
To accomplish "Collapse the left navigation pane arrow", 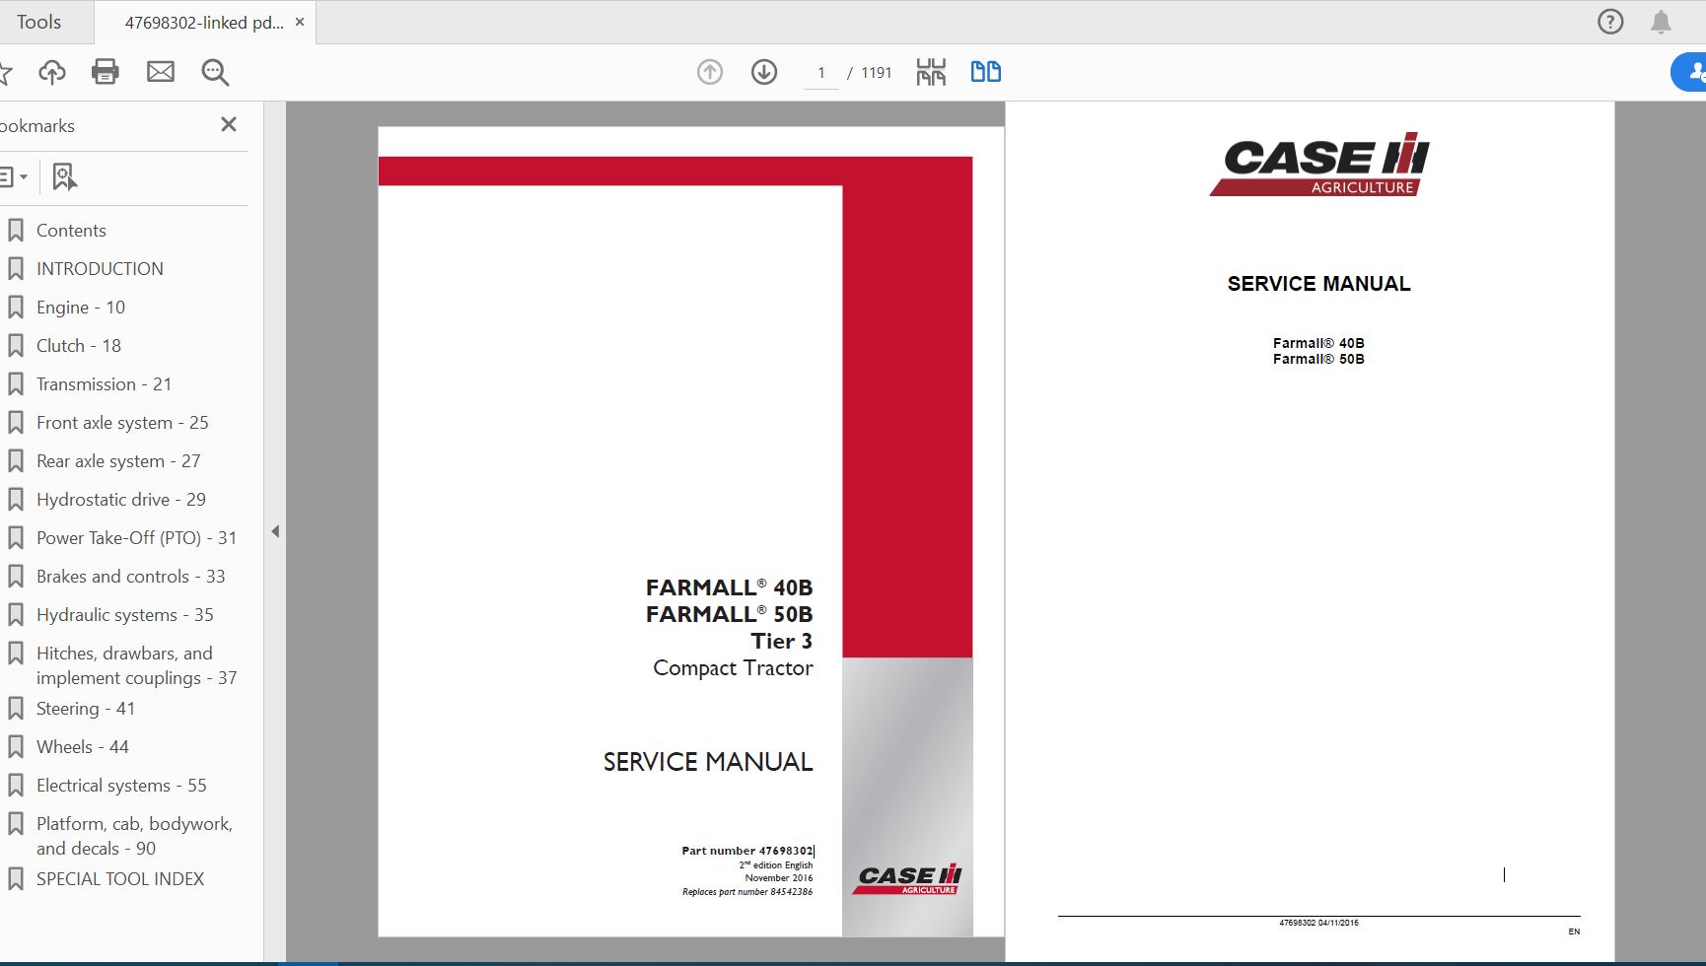I will 275,531.
